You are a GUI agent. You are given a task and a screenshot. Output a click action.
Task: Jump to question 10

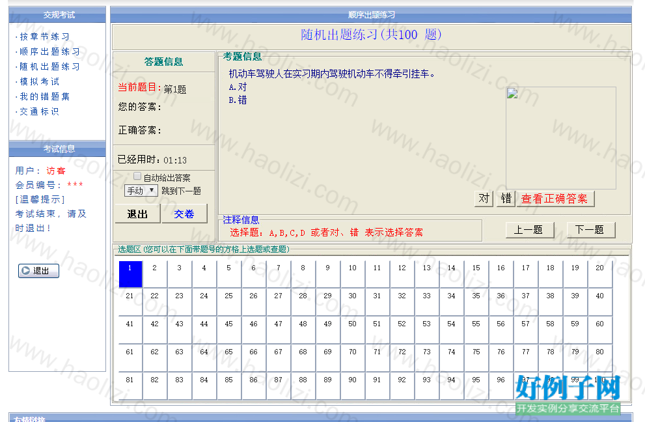353,274
